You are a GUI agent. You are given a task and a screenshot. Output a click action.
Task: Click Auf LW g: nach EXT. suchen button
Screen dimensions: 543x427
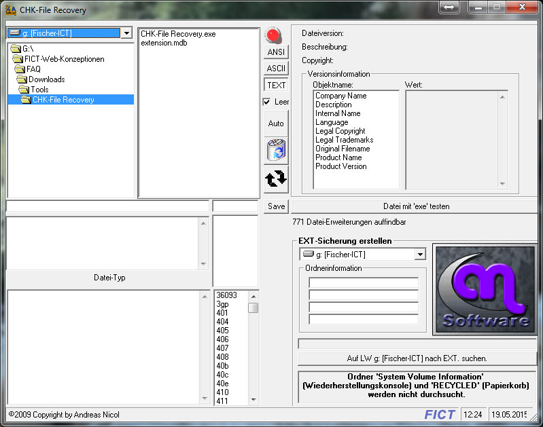(417, 358)
